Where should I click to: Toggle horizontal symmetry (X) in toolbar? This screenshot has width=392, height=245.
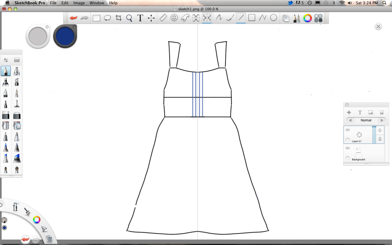[x=196, y=18]
